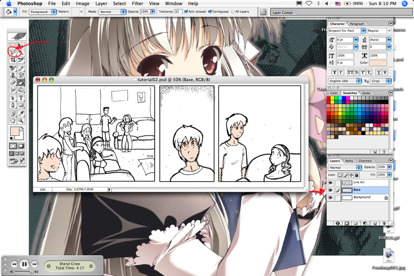
Task: Select the Type tool
Action: pyautogui.click(x=21, y=98)
